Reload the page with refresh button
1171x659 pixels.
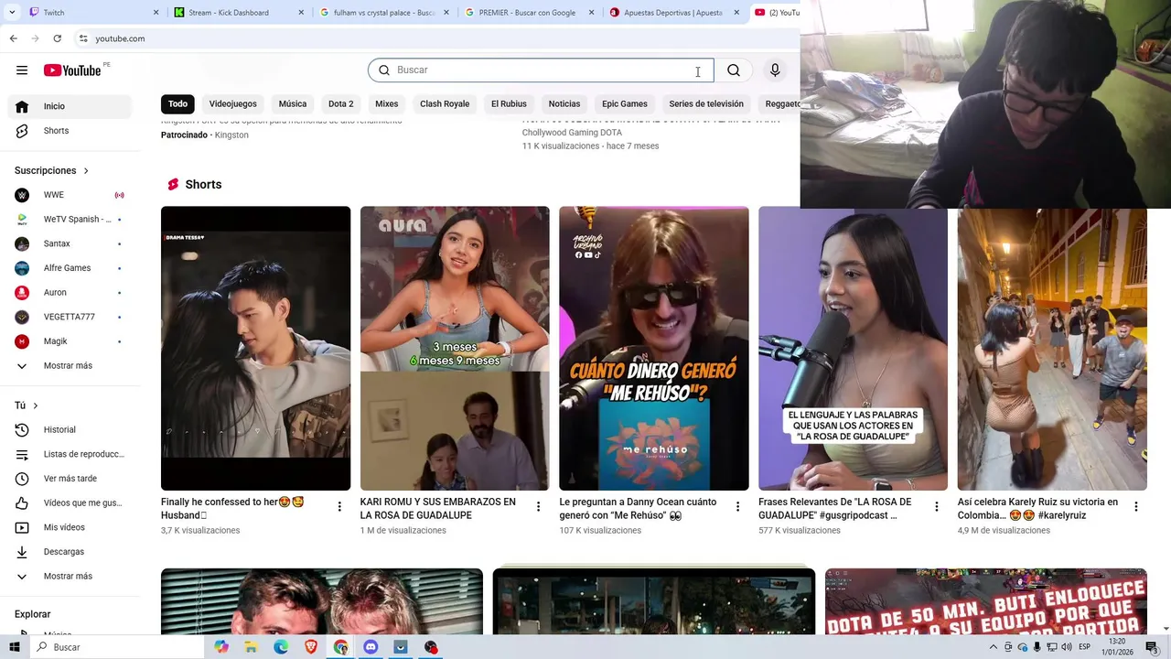(x=58, y=38)
